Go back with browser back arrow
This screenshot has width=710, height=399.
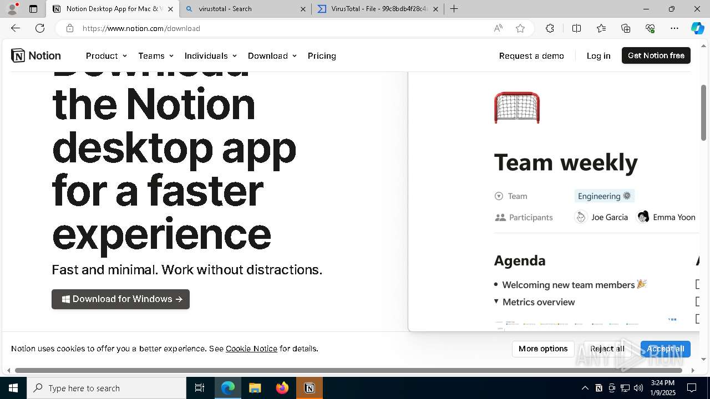click(x=16, y=28)
